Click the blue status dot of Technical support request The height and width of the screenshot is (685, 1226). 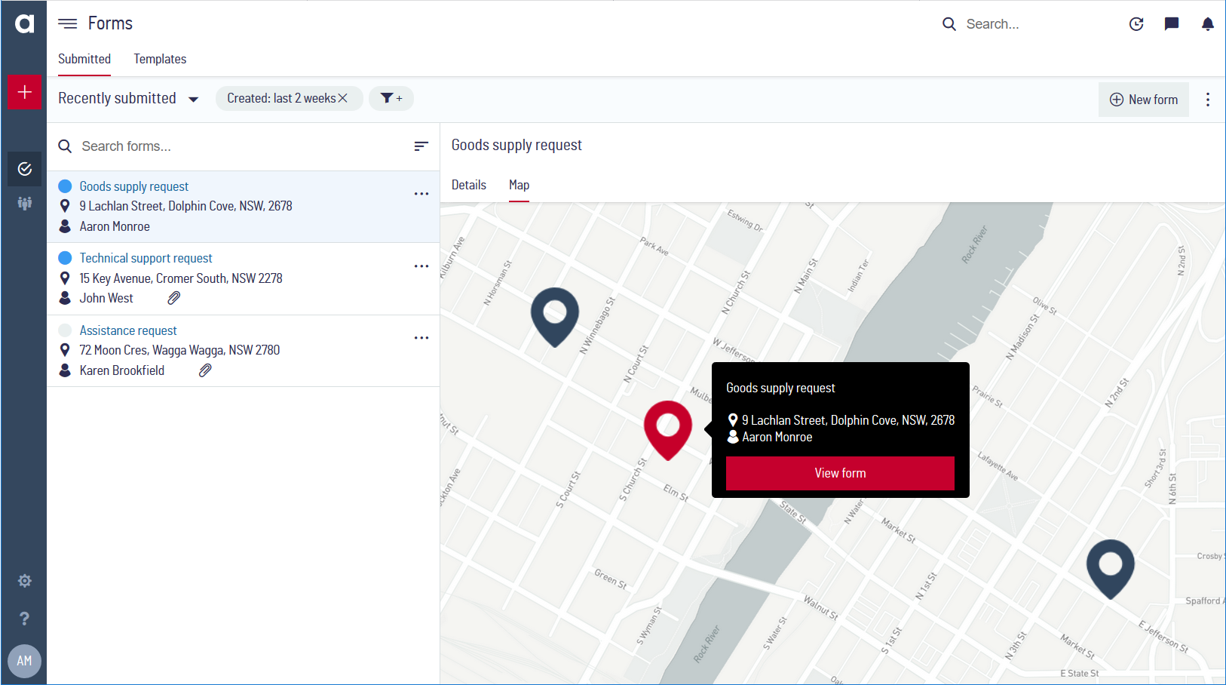66,258
